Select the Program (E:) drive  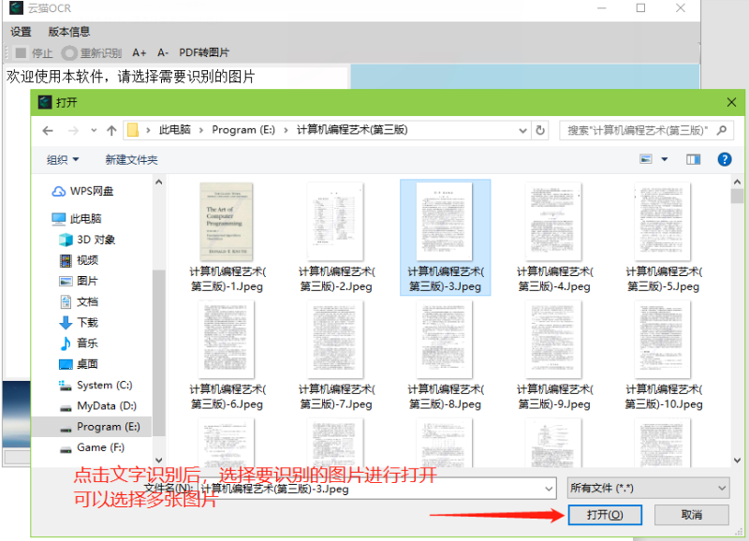99,427
